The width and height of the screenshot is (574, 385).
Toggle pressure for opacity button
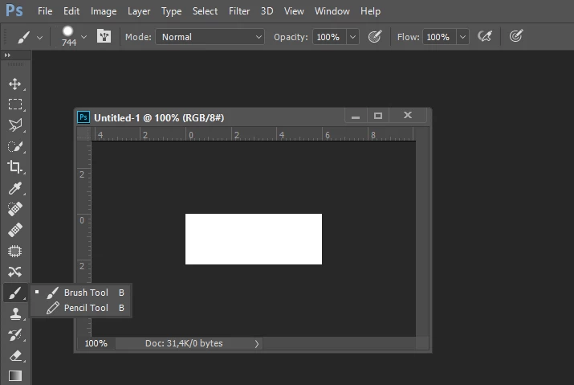tap(375, 36)
